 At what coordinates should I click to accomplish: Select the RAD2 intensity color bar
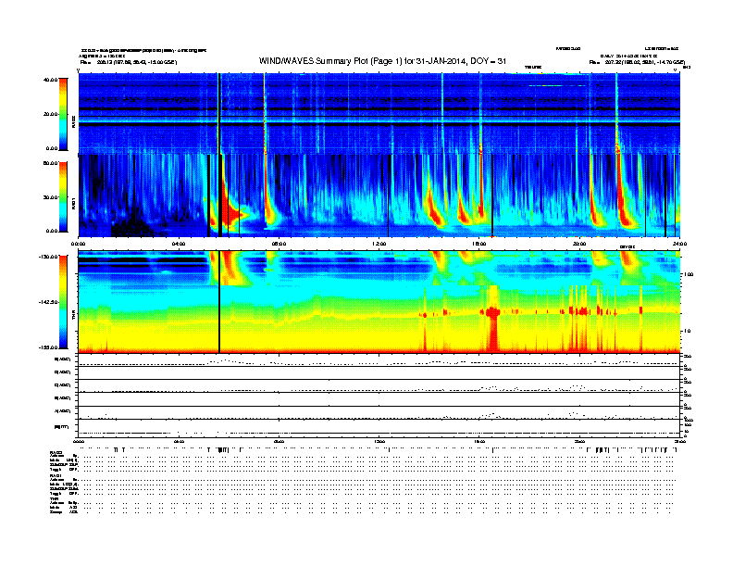click(x=63, y=114)
